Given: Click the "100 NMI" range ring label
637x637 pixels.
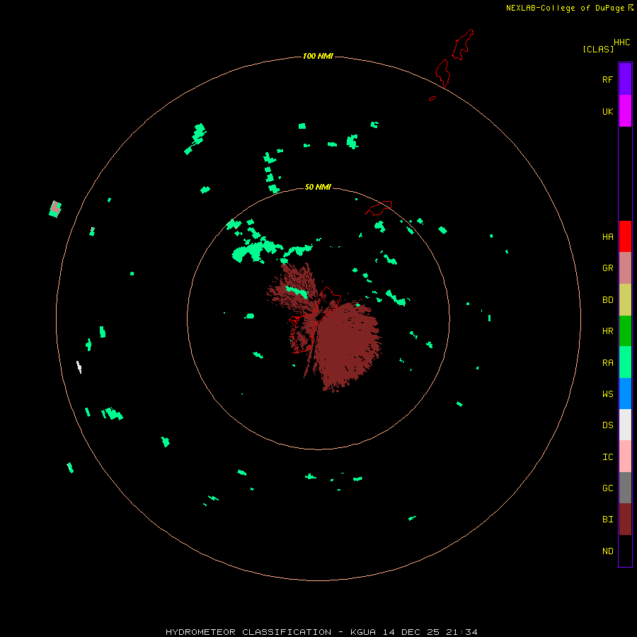Looking at the screenshot, I should tap(318, 56).
